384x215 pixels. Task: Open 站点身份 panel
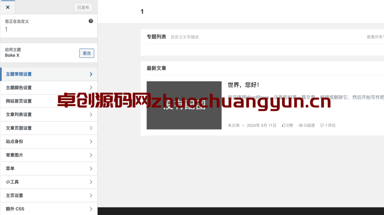pos(49,141)
